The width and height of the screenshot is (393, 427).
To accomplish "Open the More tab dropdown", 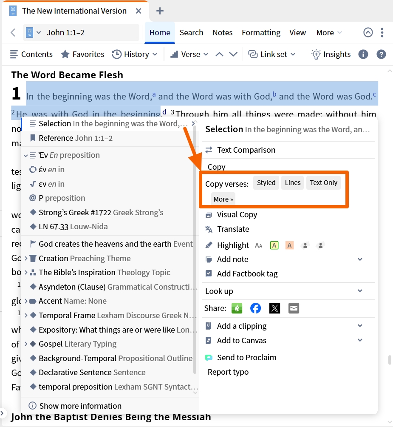I will click(x=329, y=32).
